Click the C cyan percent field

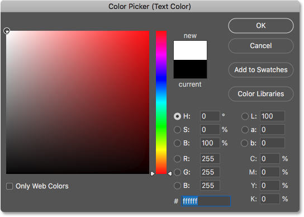coord(270,159)
